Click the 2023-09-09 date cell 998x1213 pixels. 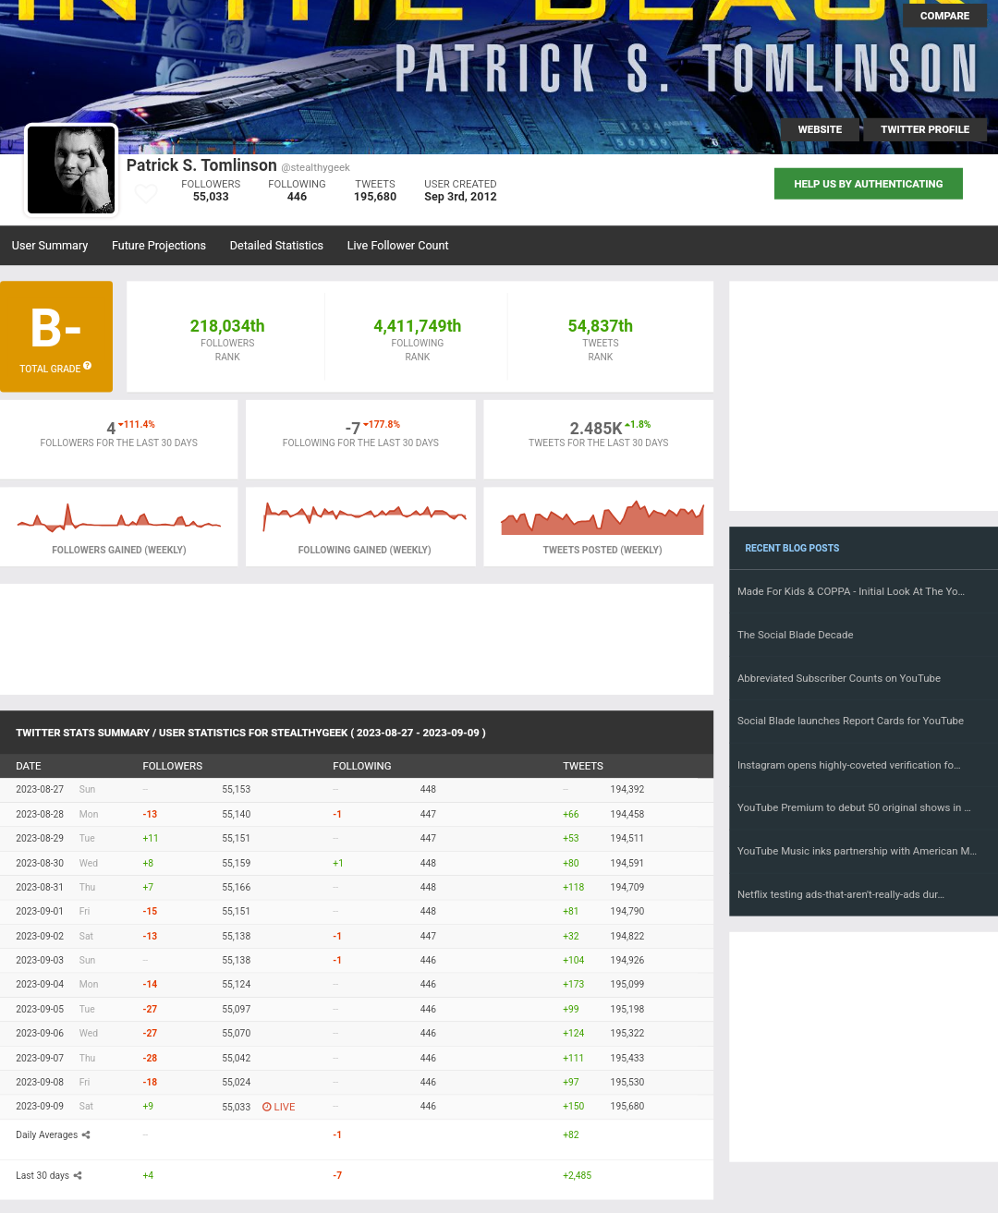(x=40, y=1107)
